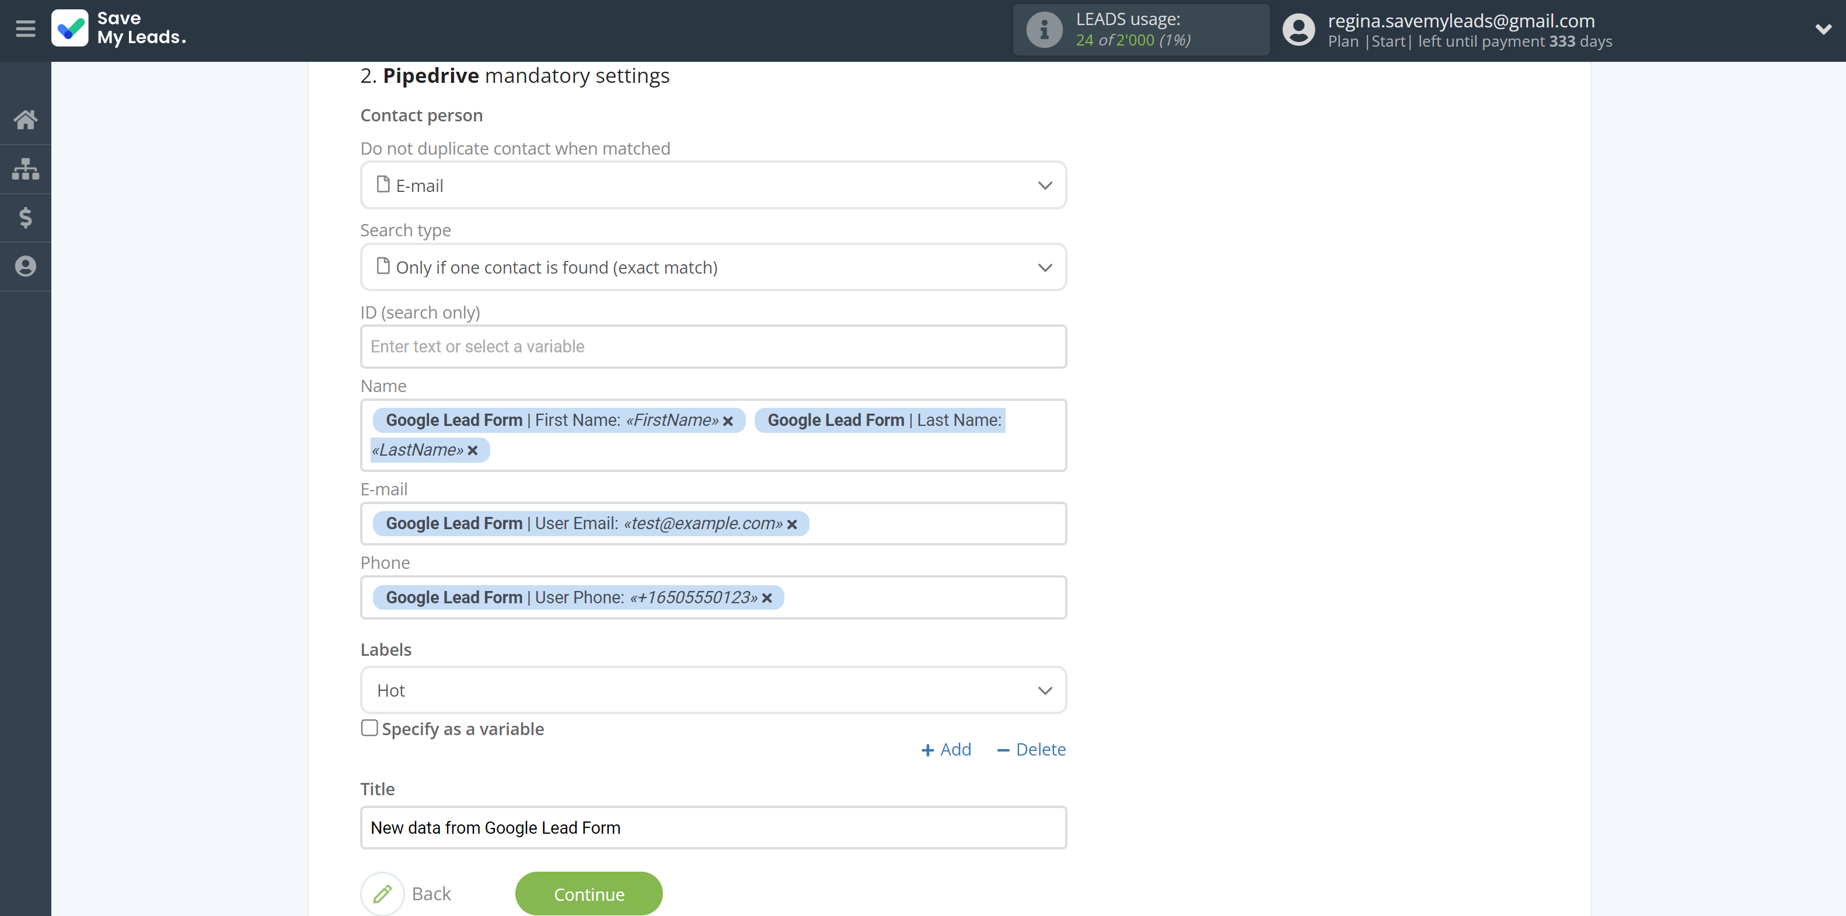1846x916 pixels.
Task: Click the LEADS usage info icon
Action: coord(1044,30)
